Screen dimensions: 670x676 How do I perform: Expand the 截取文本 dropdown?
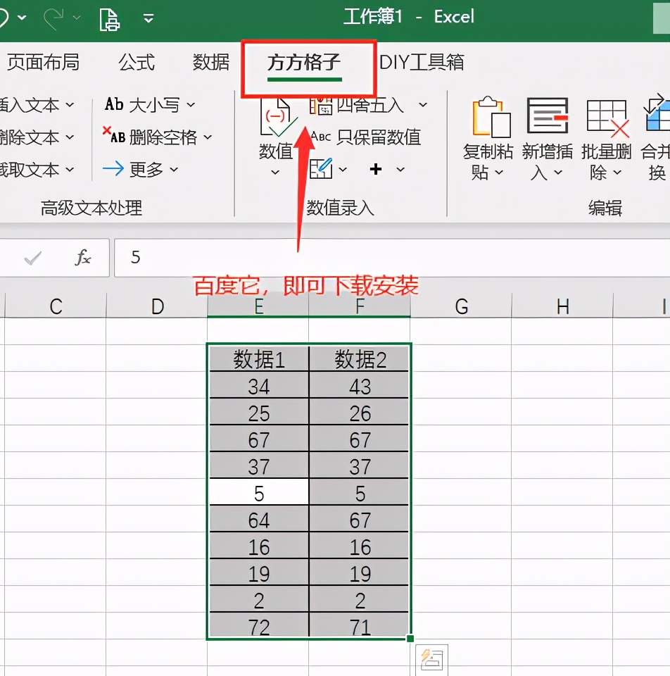[70, 170]
